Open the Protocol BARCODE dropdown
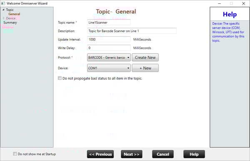Screen dimensions: 250x161 point(109,57)
